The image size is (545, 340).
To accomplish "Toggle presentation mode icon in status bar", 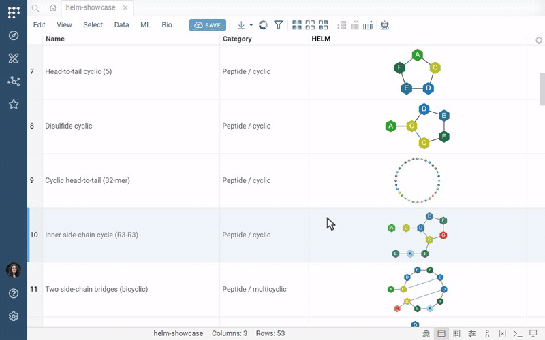I will 533,334.
